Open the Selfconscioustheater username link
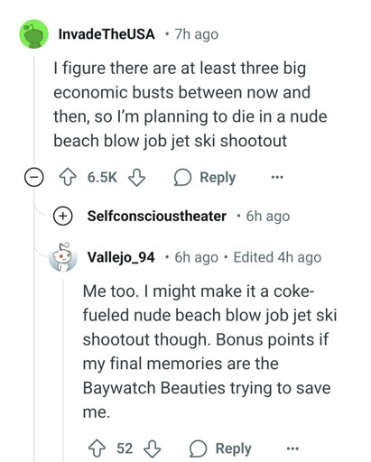Image resolution: width=371 pixels, height=462 pixels. pos(157,216)
